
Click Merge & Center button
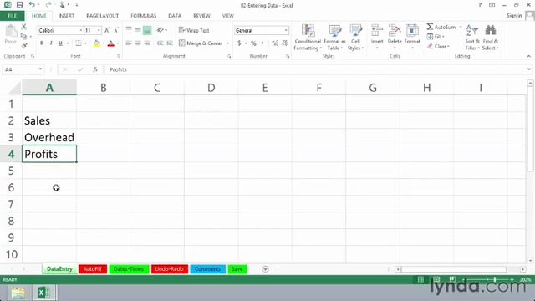click(201, 43)
